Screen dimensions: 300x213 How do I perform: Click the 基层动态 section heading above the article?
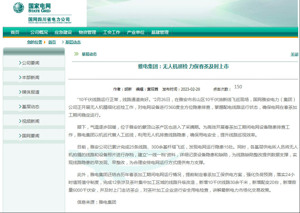pyautogui.click(x=89, y=54)
